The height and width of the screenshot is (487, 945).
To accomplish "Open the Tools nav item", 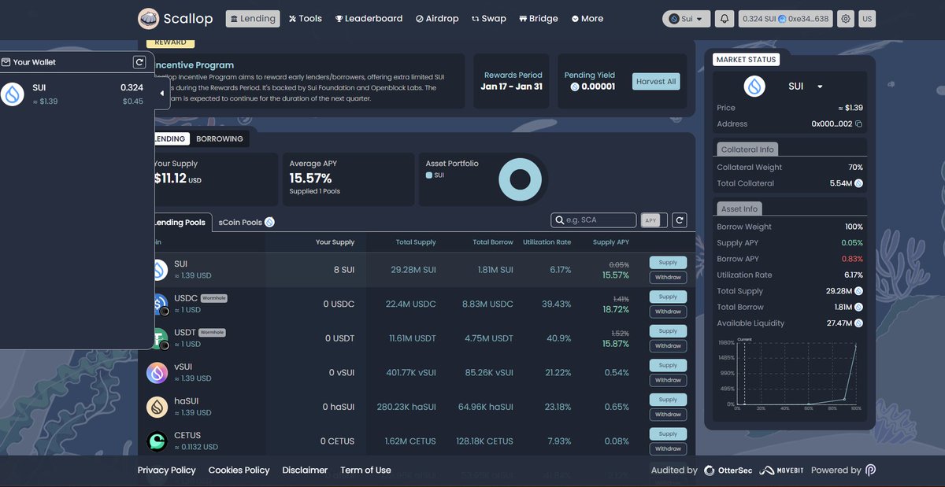I will 305,18.
